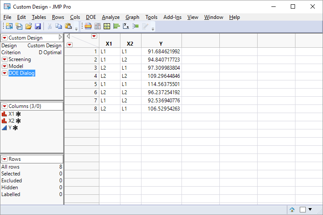Open the File menu

7,17
